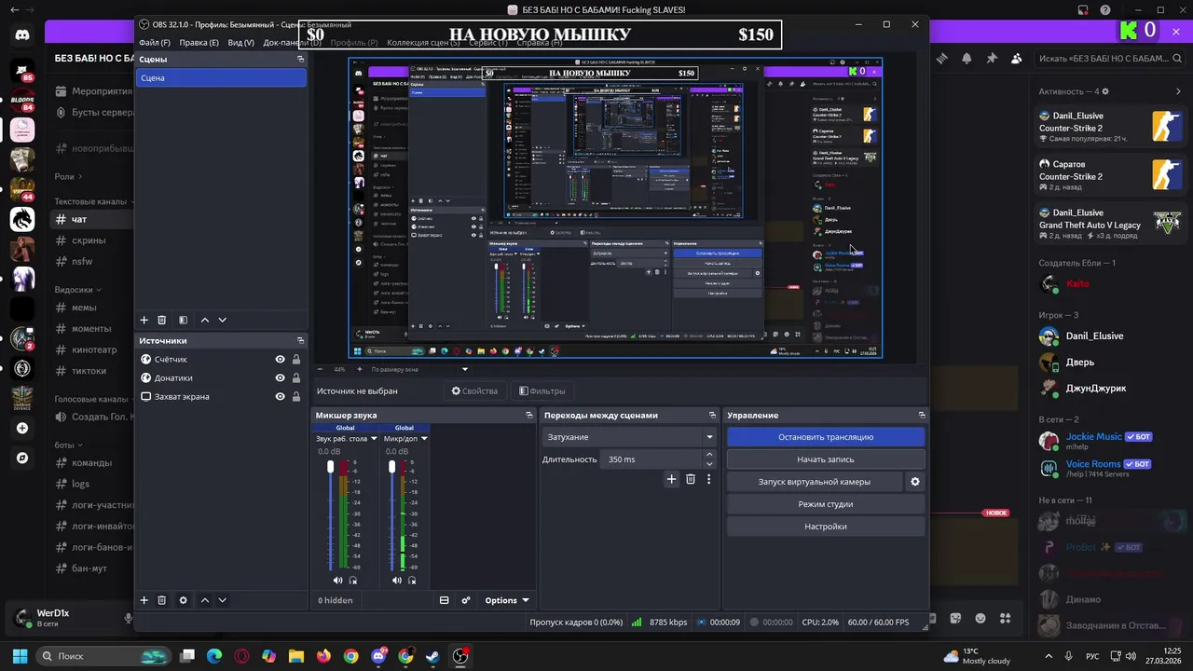Select the Сцена item in scenes list
Viewport: 1193px width, 671px height.
point(221,77)
